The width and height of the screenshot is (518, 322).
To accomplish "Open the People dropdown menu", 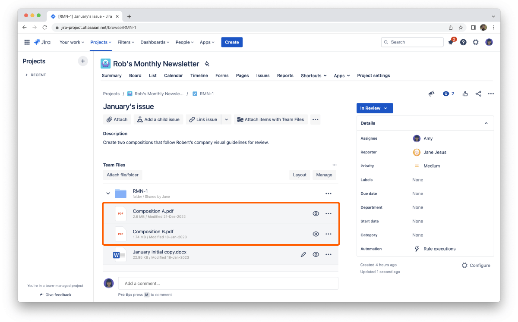I will click(x=185, y=42).
